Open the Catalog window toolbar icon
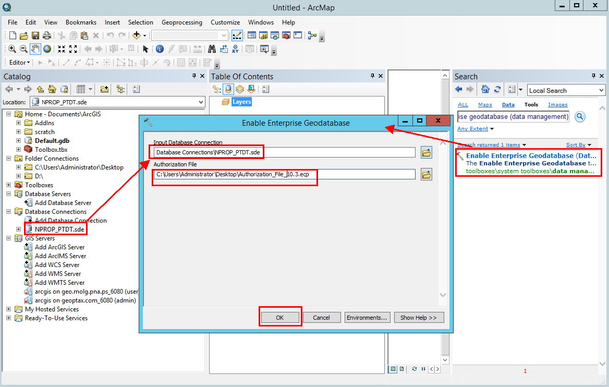This screenshot has height=387, width=609. click(x=263, y=35)
